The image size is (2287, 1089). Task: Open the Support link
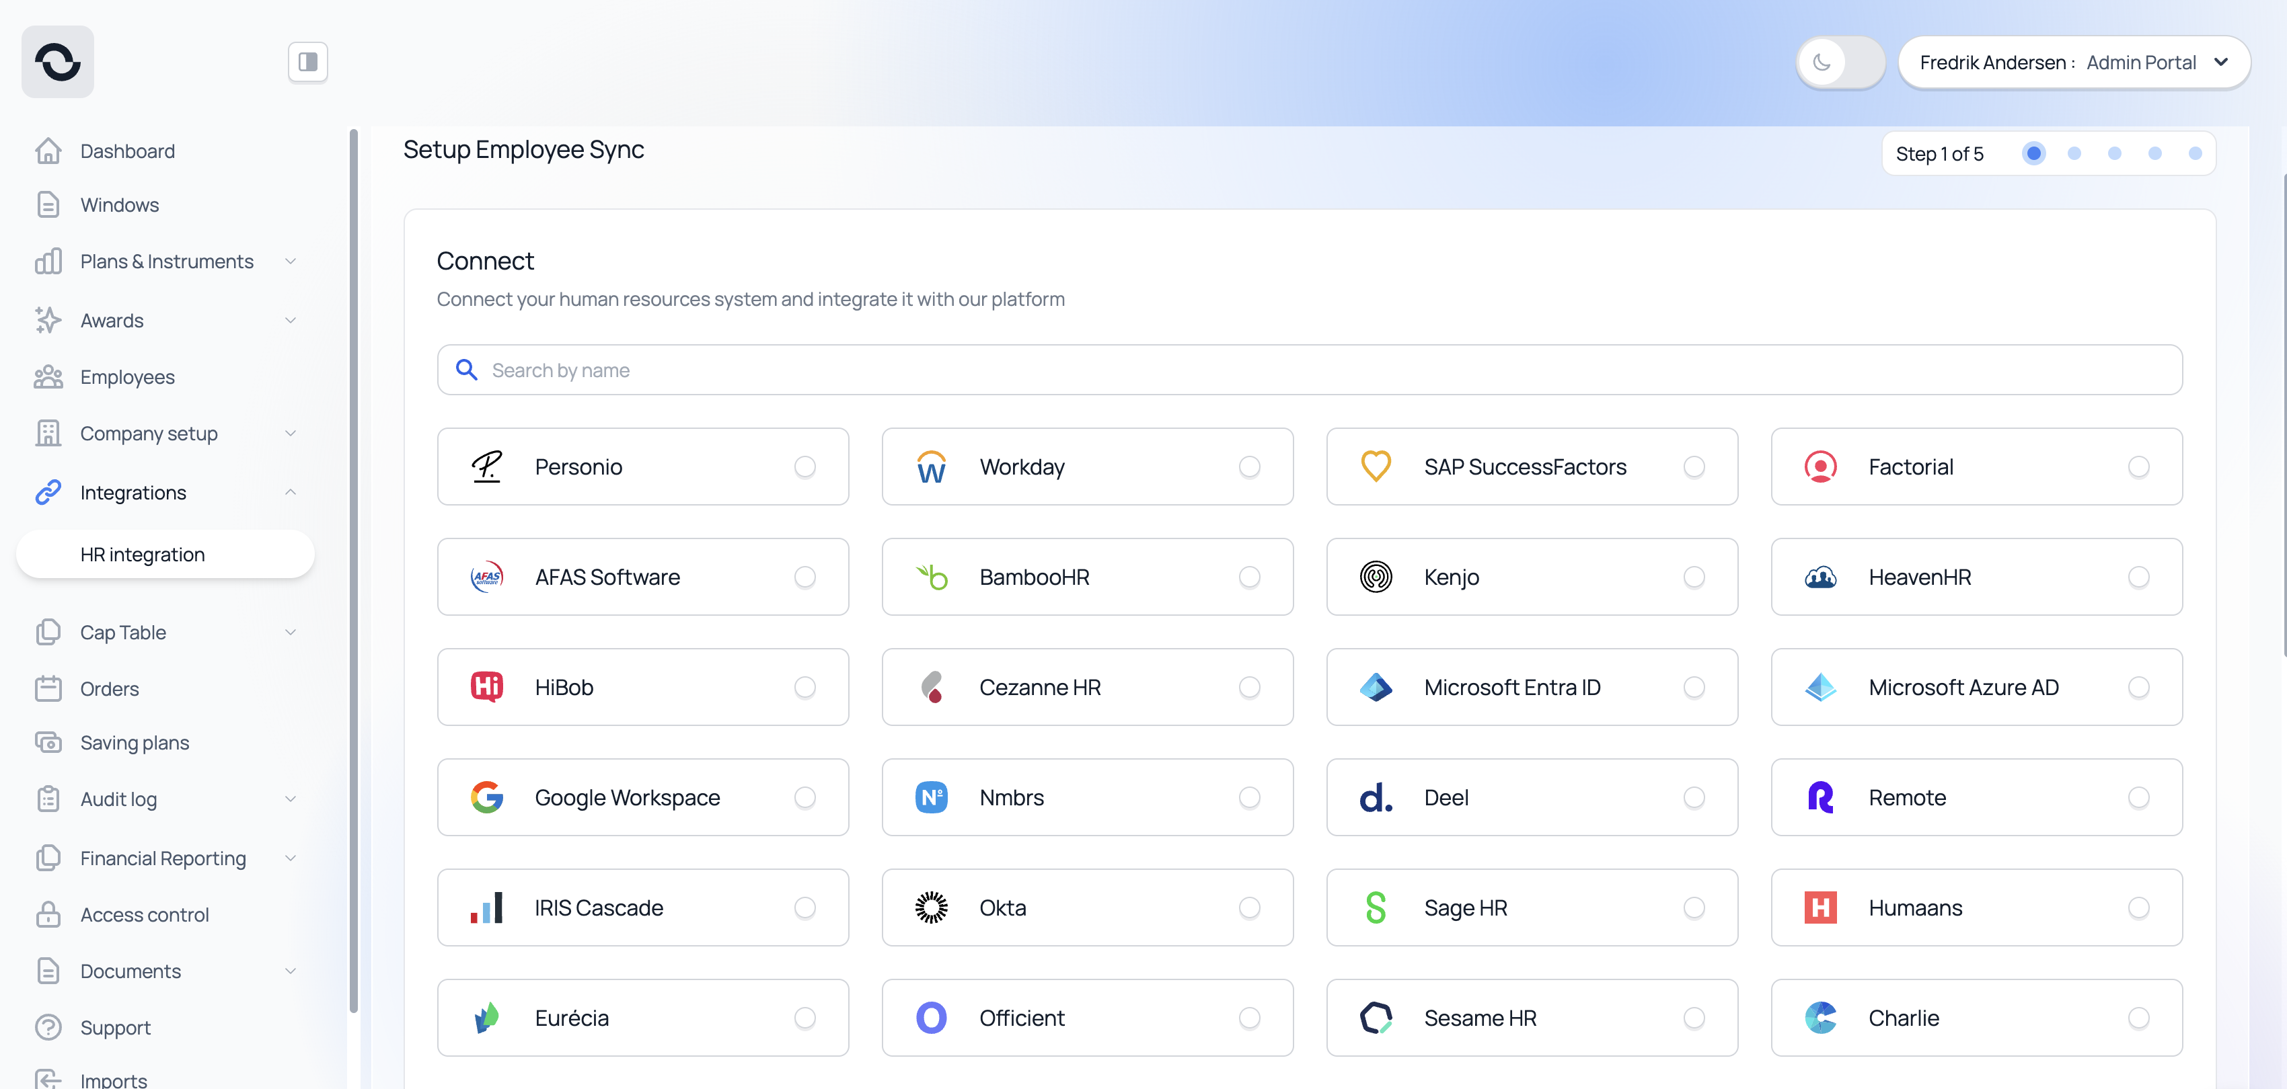[x=114, y=1028]
